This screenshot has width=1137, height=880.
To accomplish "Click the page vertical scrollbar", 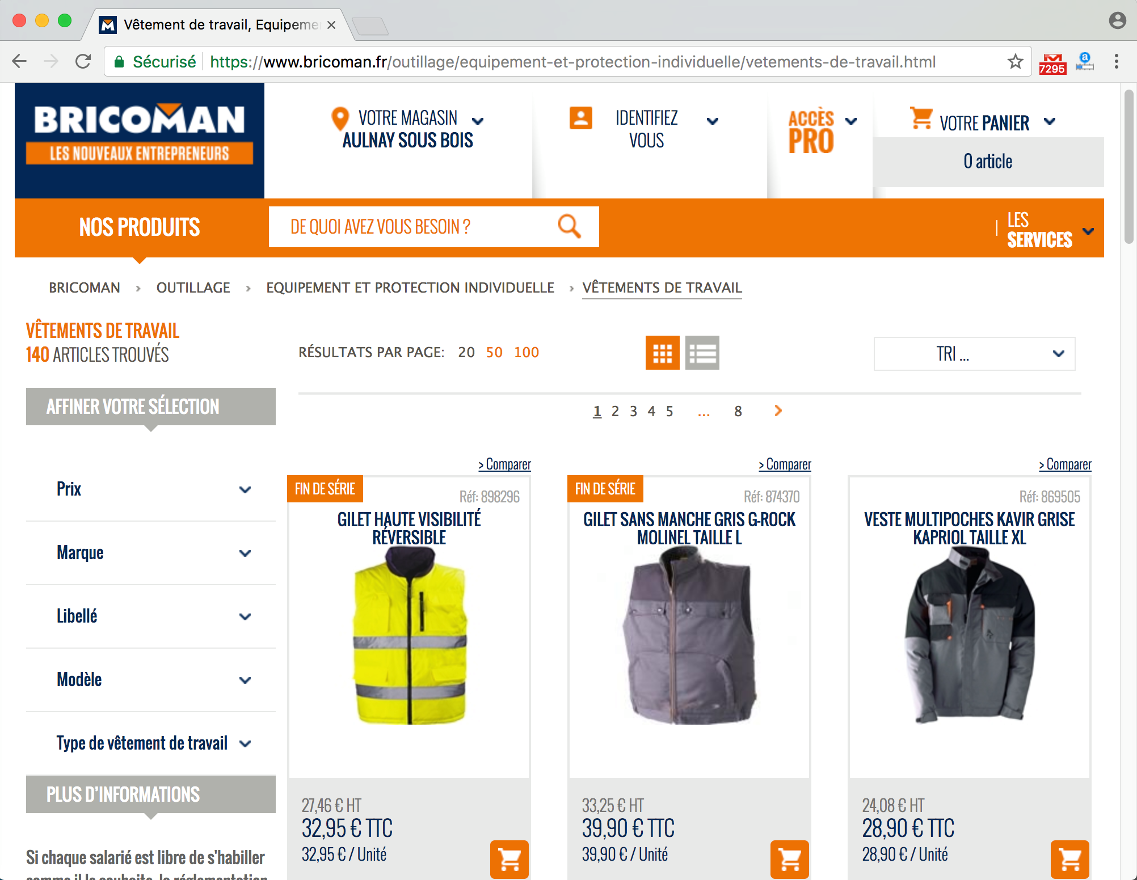I will pyautogui.click(x=1129, y=167).
